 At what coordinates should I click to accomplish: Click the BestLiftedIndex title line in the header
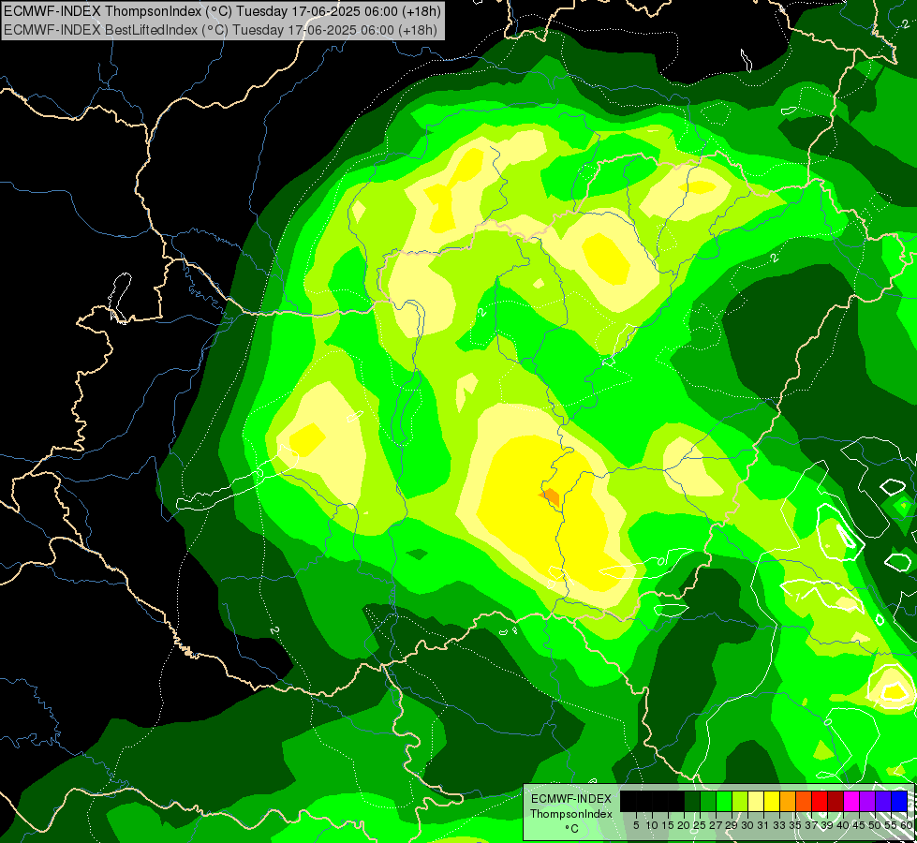pos(220,30)
